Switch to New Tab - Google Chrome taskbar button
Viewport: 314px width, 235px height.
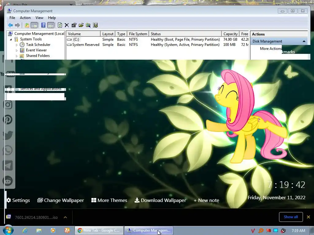[99, 230]
